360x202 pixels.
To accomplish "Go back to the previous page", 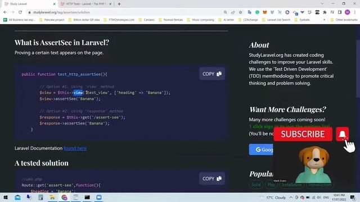I will [5, 12].
